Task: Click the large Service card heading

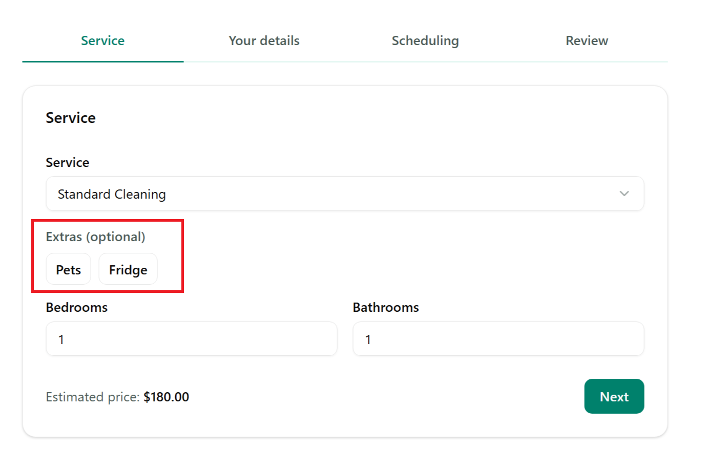Action: pos(71,118)
